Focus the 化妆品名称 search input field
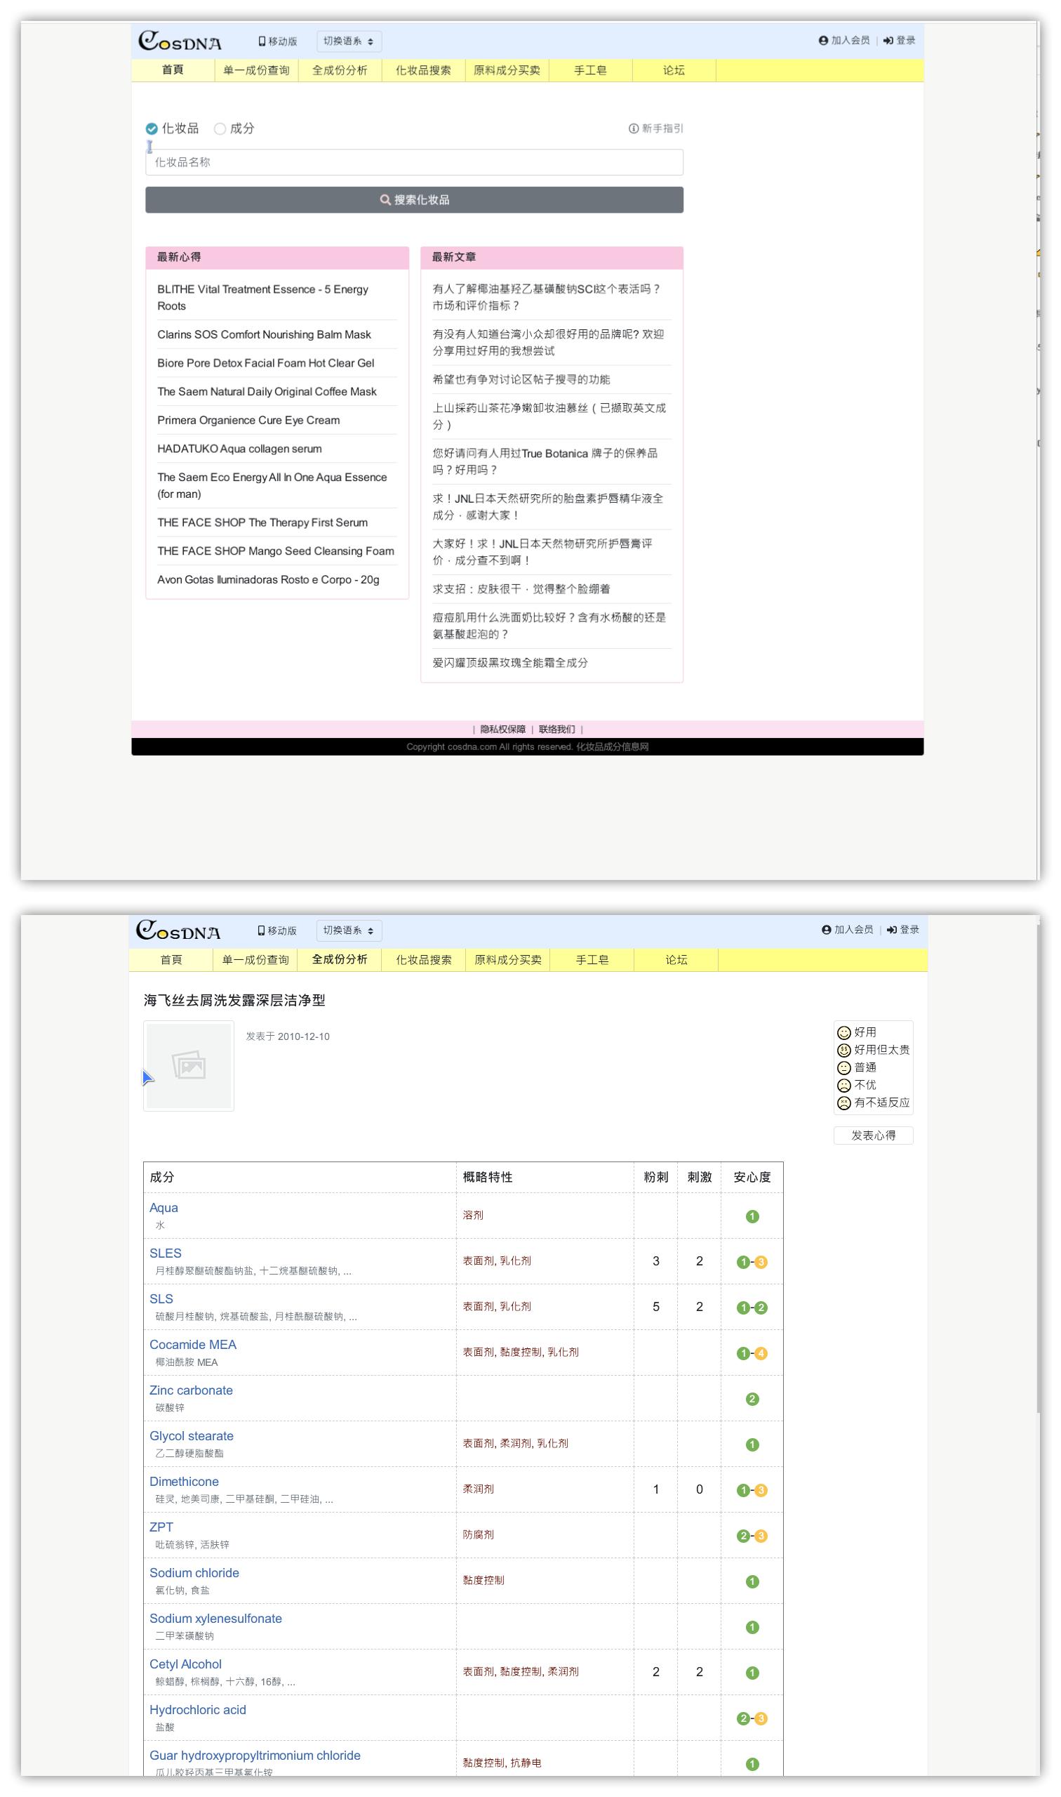Viewport: 1061px width, 1797px height. click(x=415, y=162)
